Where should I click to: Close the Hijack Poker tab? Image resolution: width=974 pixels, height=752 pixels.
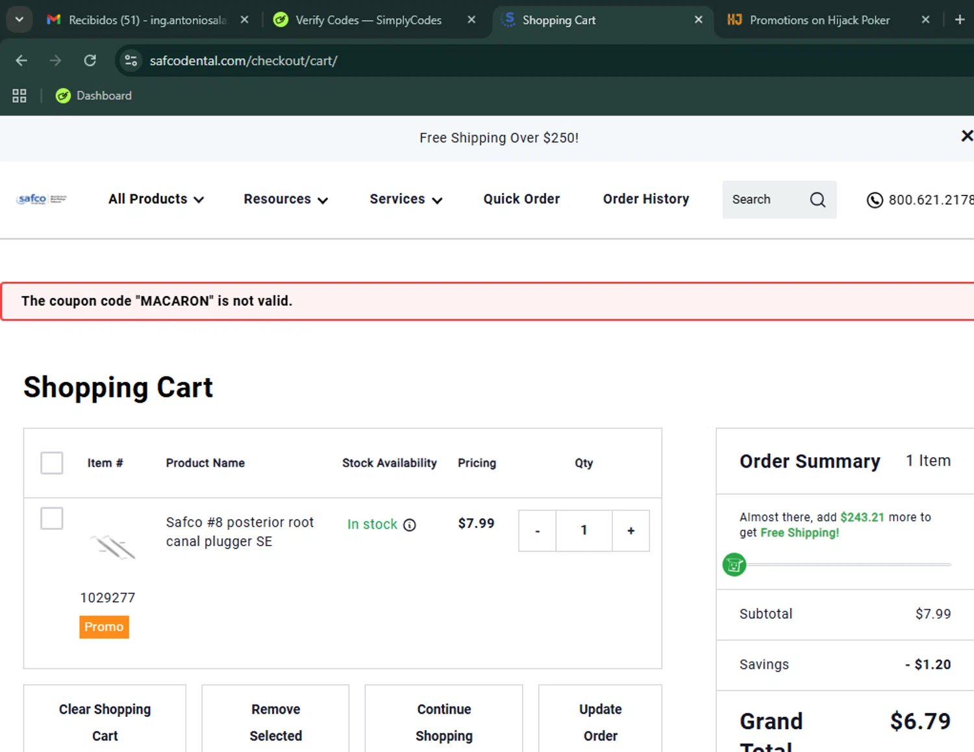pyautogui.click(x=925, y=20)
